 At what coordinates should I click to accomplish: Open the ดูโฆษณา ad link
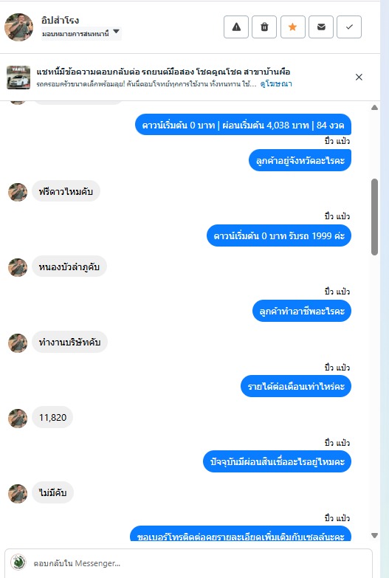pos(276,84)
